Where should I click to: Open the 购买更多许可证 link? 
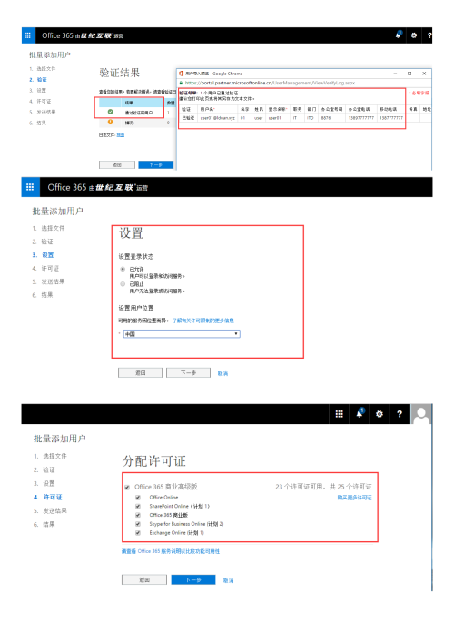pos(354,498)
